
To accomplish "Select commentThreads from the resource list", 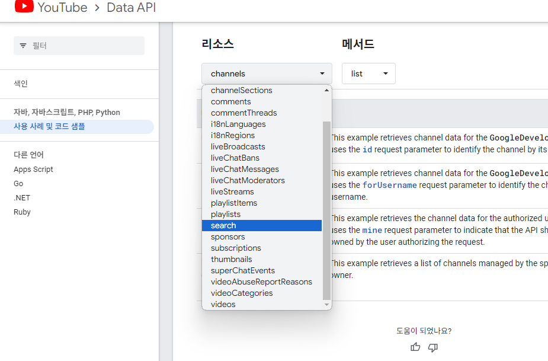I will point(262,113).
